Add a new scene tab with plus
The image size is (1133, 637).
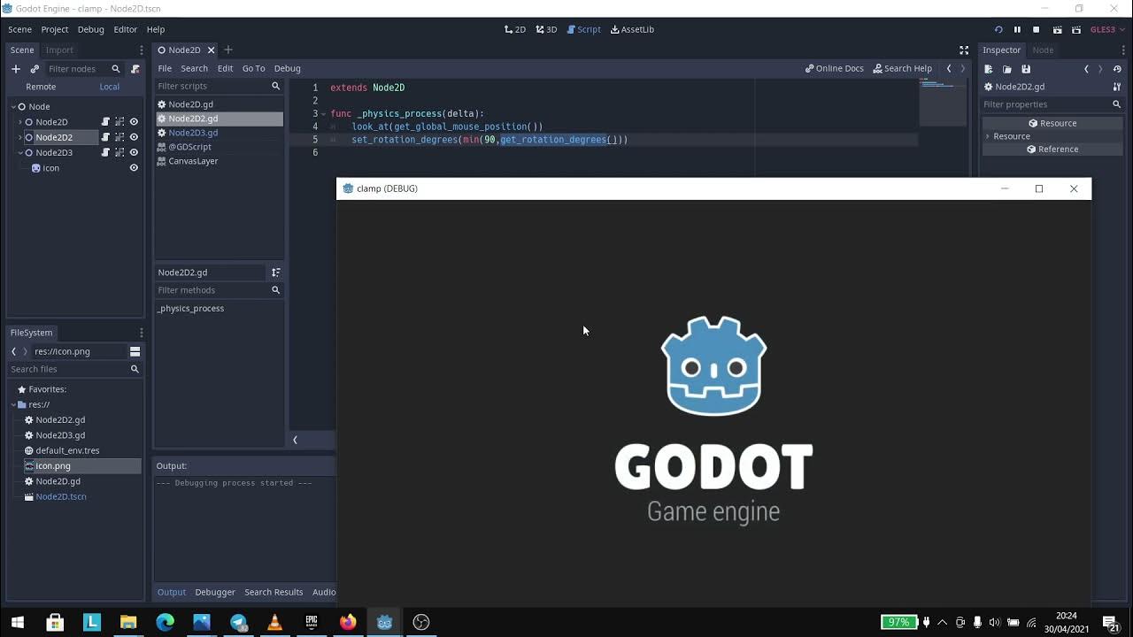pos(227,50)
